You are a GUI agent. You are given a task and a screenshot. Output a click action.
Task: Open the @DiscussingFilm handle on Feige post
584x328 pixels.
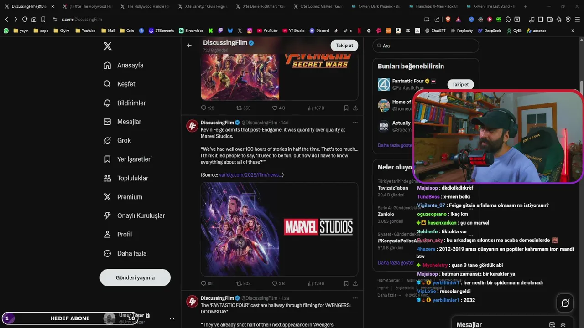tap(259, 123)
